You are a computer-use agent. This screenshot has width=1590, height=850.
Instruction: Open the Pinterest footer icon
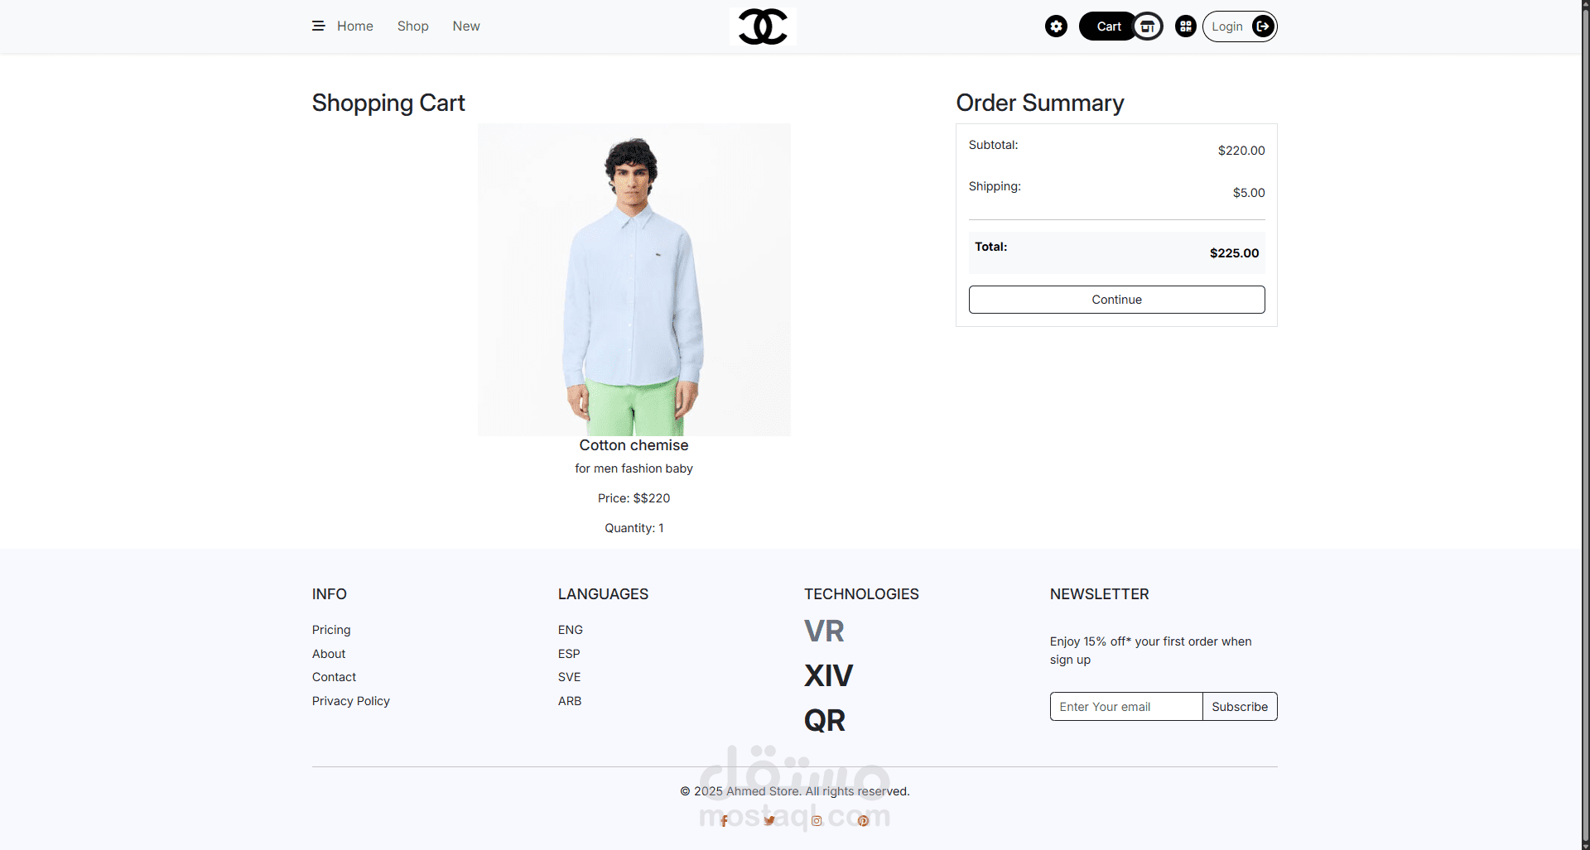click(x=863, y=821)
